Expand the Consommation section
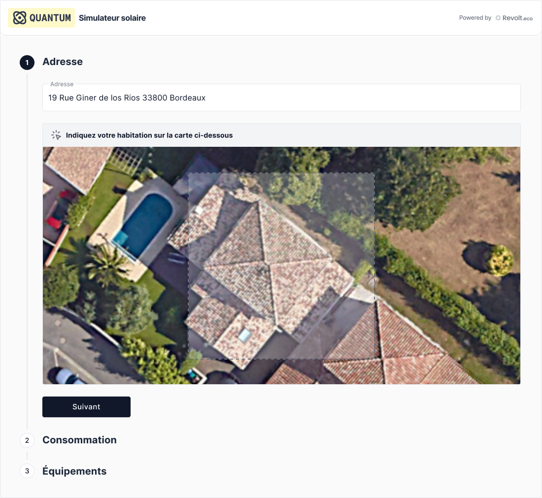542x498 pixels. click(79, 440)
